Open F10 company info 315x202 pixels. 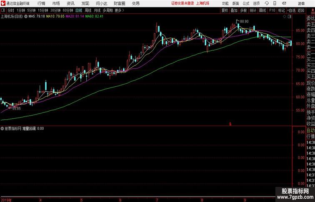[272, 10]
